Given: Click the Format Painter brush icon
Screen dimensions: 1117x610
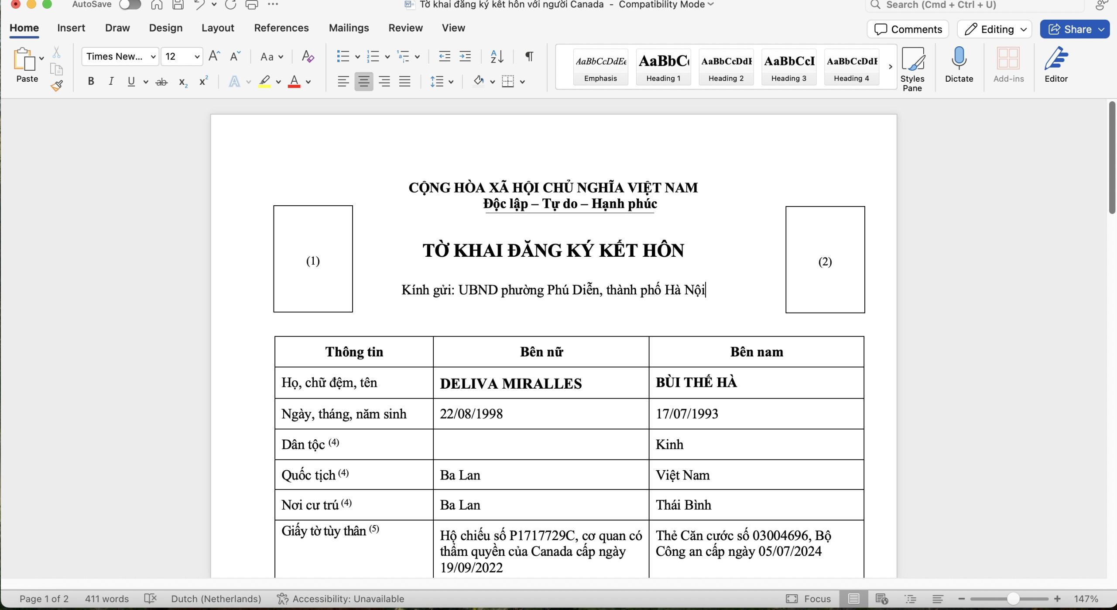Looking at the screenshot, I should (57, 86).
